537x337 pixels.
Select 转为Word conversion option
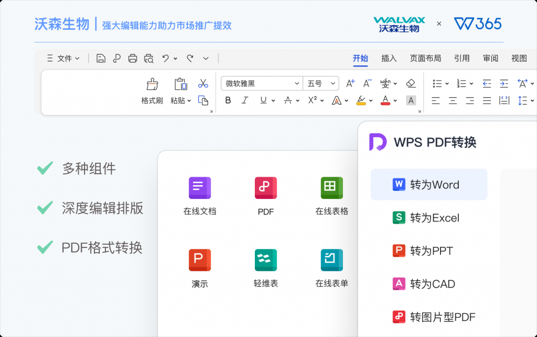(x=429, y=185)
